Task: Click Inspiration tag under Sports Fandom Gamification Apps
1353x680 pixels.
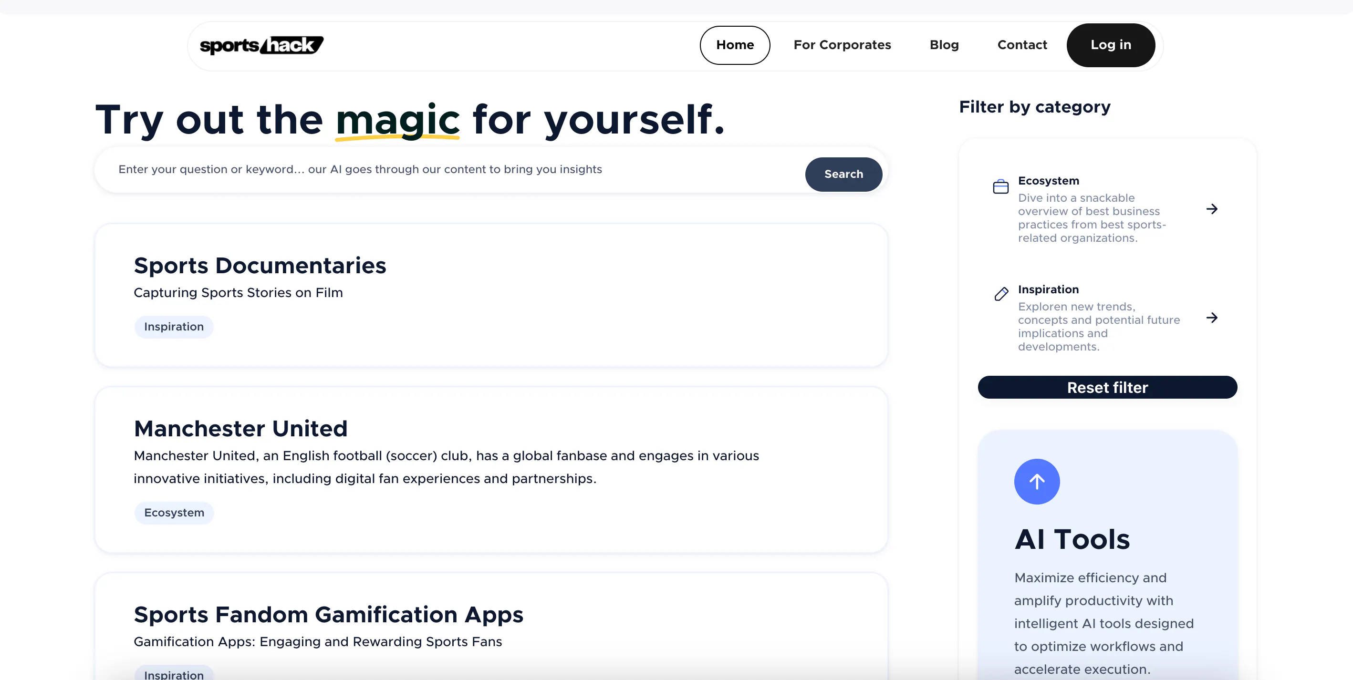Action: (x=174, y=673)
